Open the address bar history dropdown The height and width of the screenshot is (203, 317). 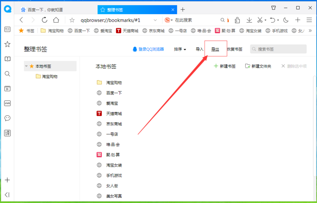click(155, 20)
